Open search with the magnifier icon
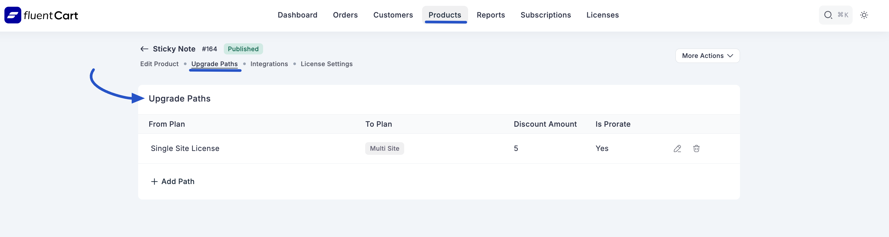The height and width of the screenshot is (237, 889). 828,15
